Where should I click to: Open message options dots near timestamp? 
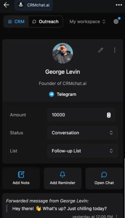tap(117, 216)
